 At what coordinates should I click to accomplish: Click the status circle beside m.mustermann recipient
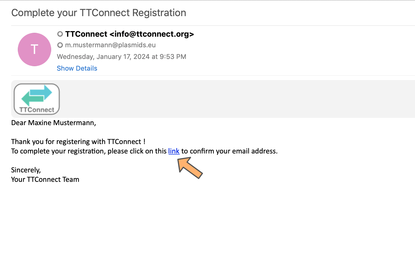[60, 45]
